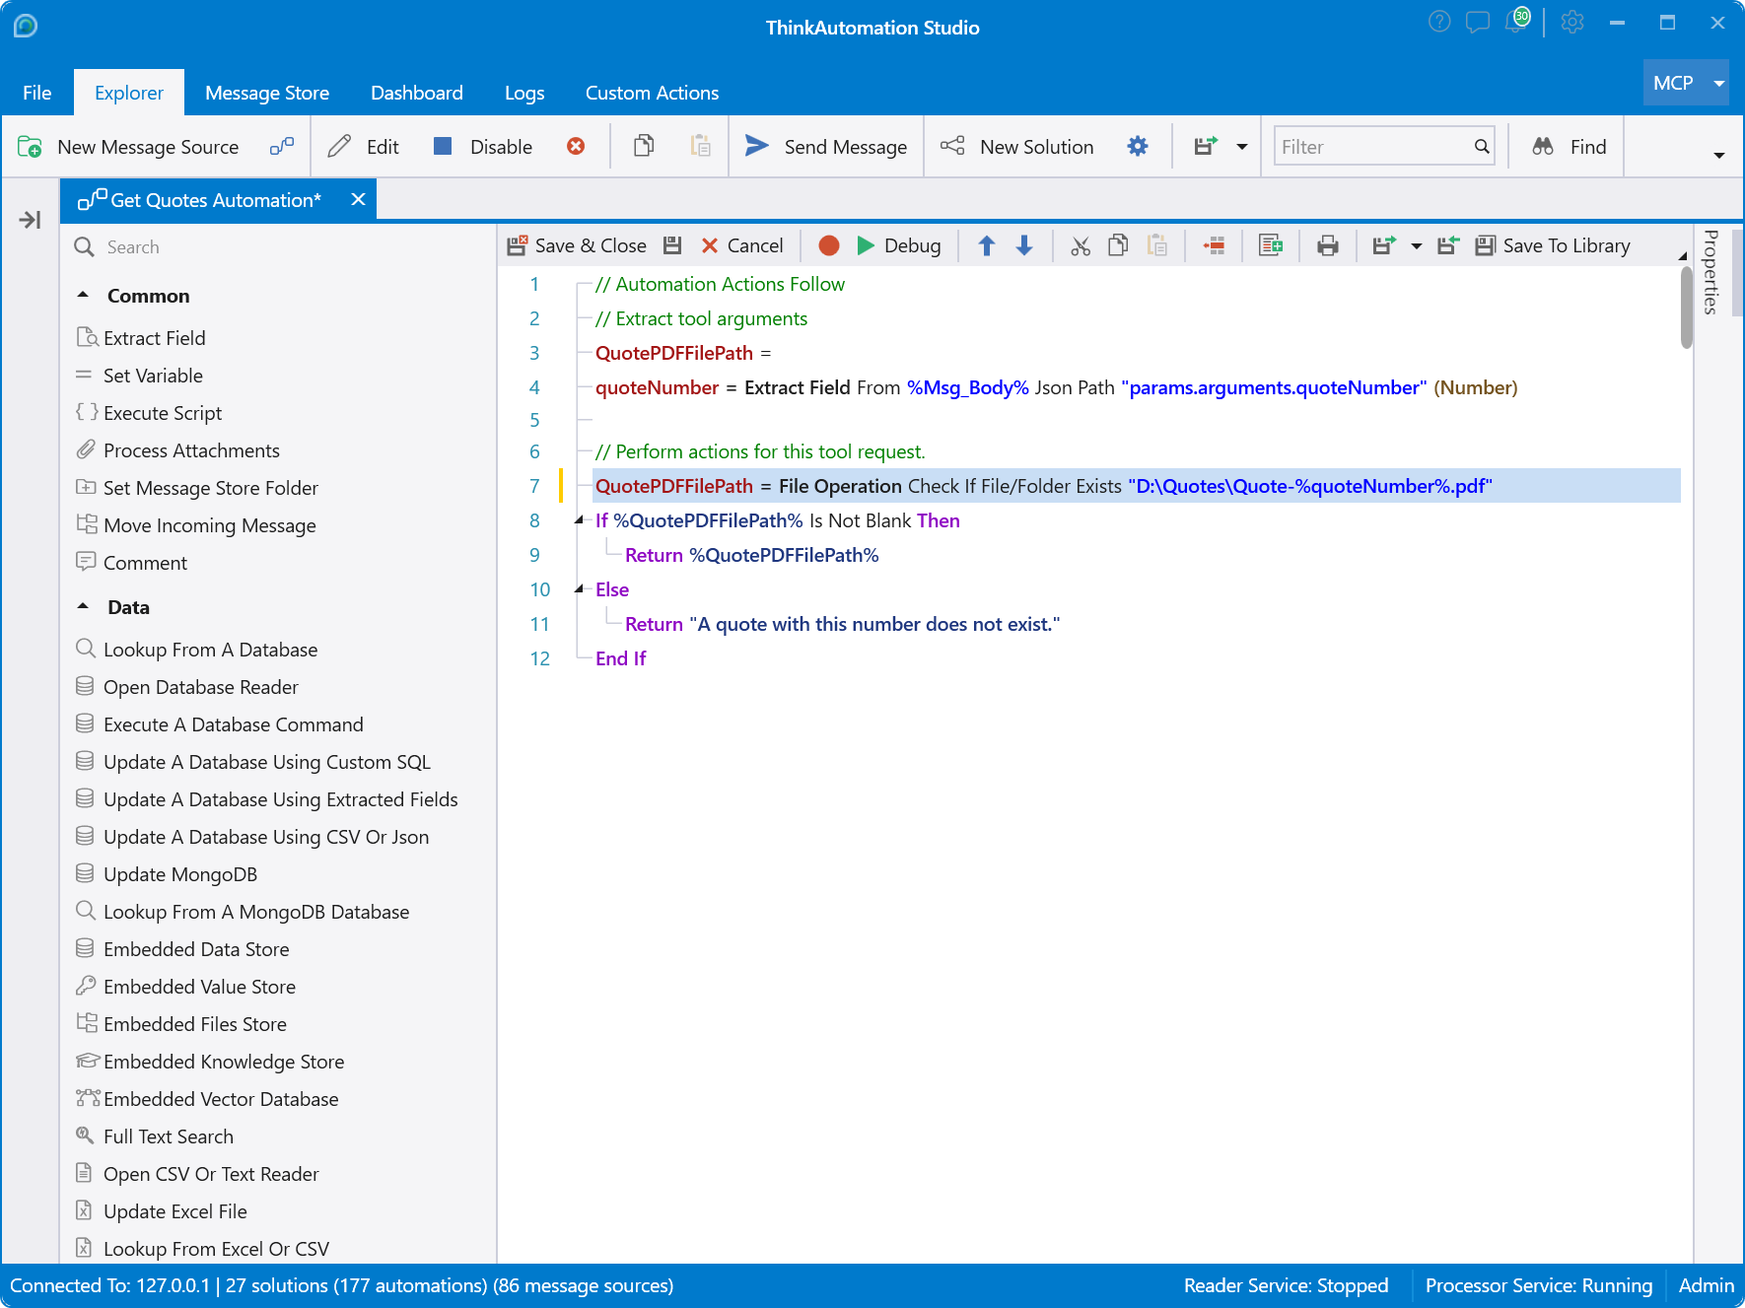1745x1308 pixels.
Task: Click the save disk icon in editor toolbar
Action: point(672,245)
